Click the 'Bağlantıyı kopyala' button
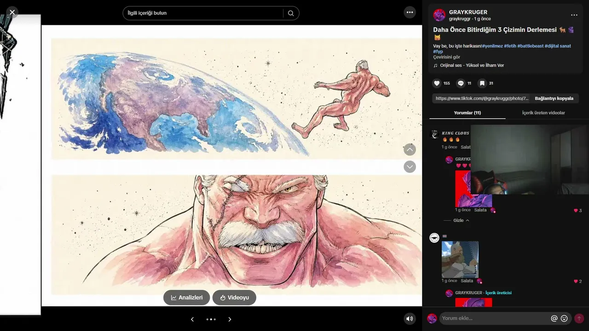589x331 pixels. click(x=554, y=98)
